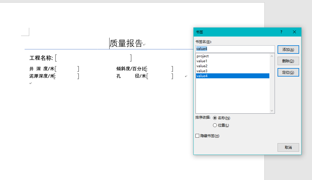Click the scrollbar up arrow in bookmark list
The image size is (312, 180).
tap(272, 56)
